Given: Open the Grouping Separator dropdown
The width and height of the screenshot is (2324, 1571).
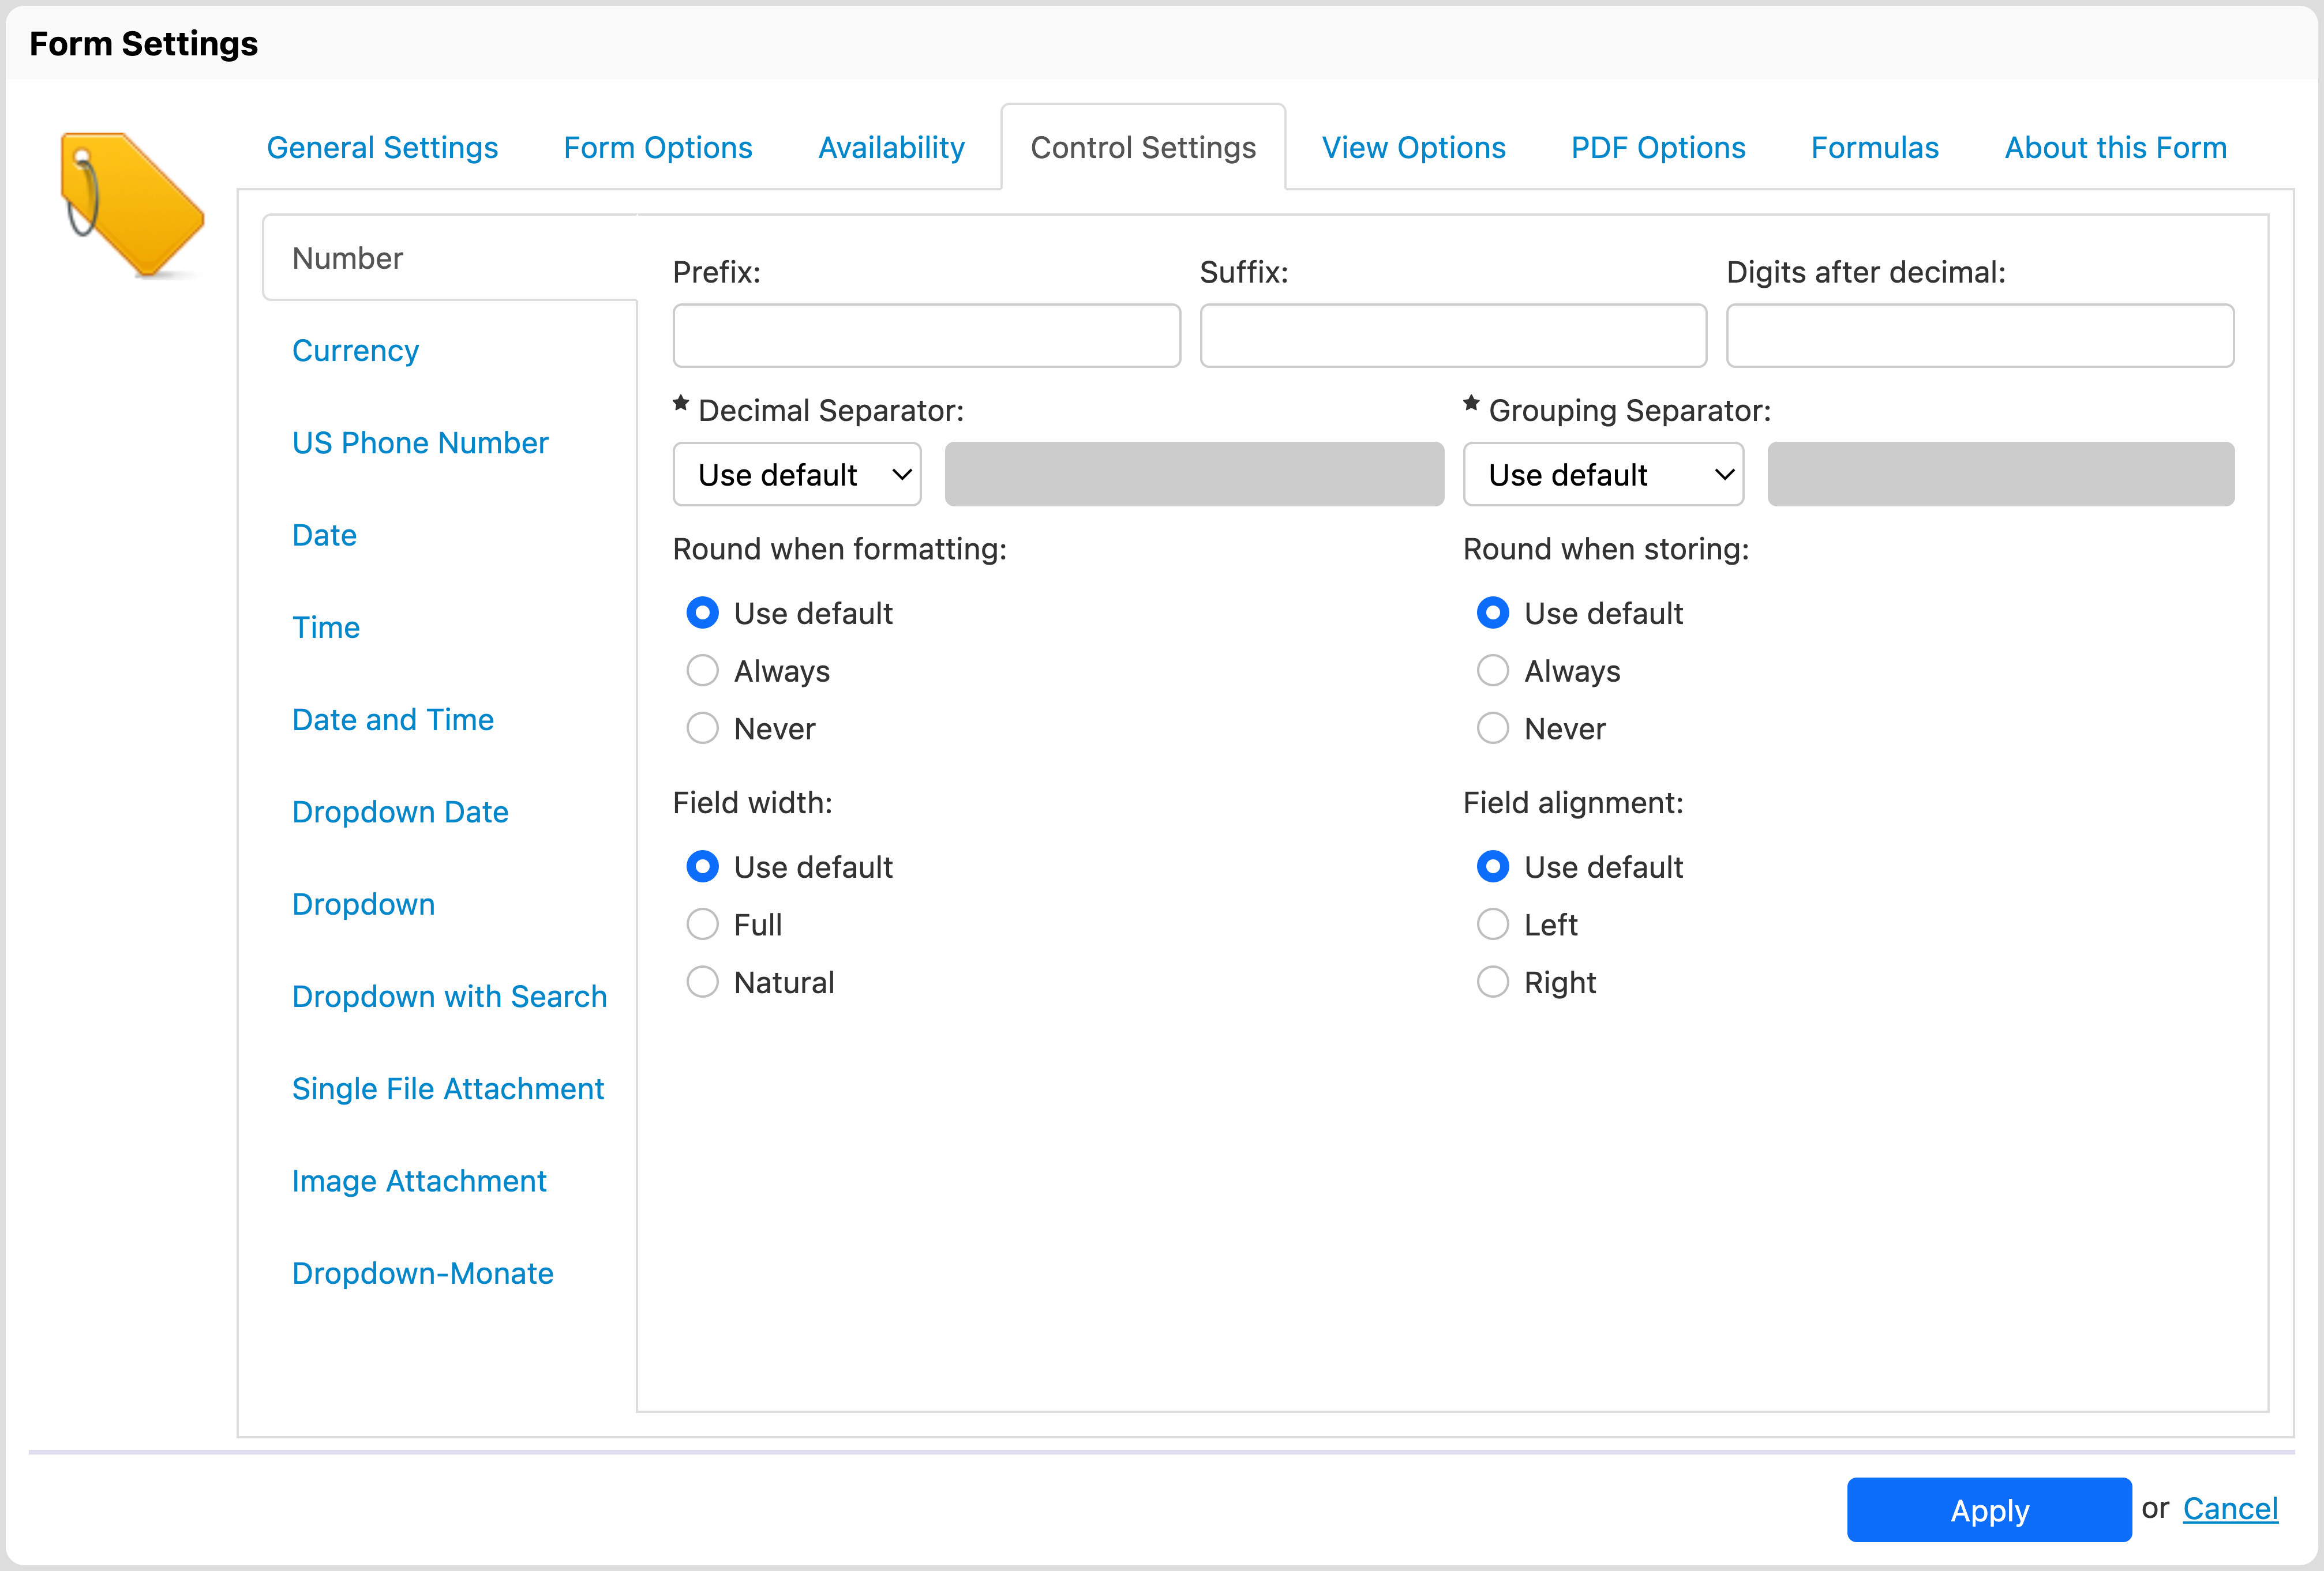Looking at the screenshot, I should 1602,475.
